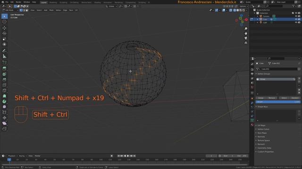Viewport: 302px width, 169px height.
Task: Switch to rendered viewport shading
Action: click(243, 10)
